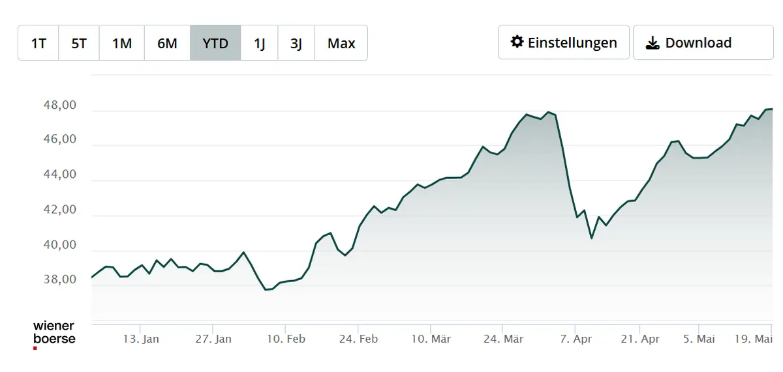Click the download arrow icon
Image resolution: width=783 pixels, height=372 pixels.
pyautogui.click(x=652, y=43)
